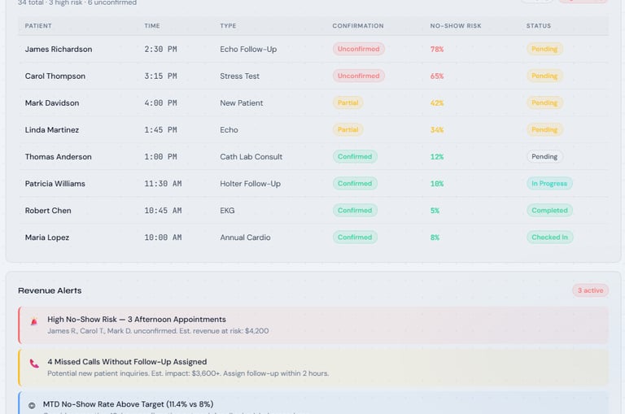625x414 pixels.
Task: Click Pending status for James Richardson
Action: point(544,49)
